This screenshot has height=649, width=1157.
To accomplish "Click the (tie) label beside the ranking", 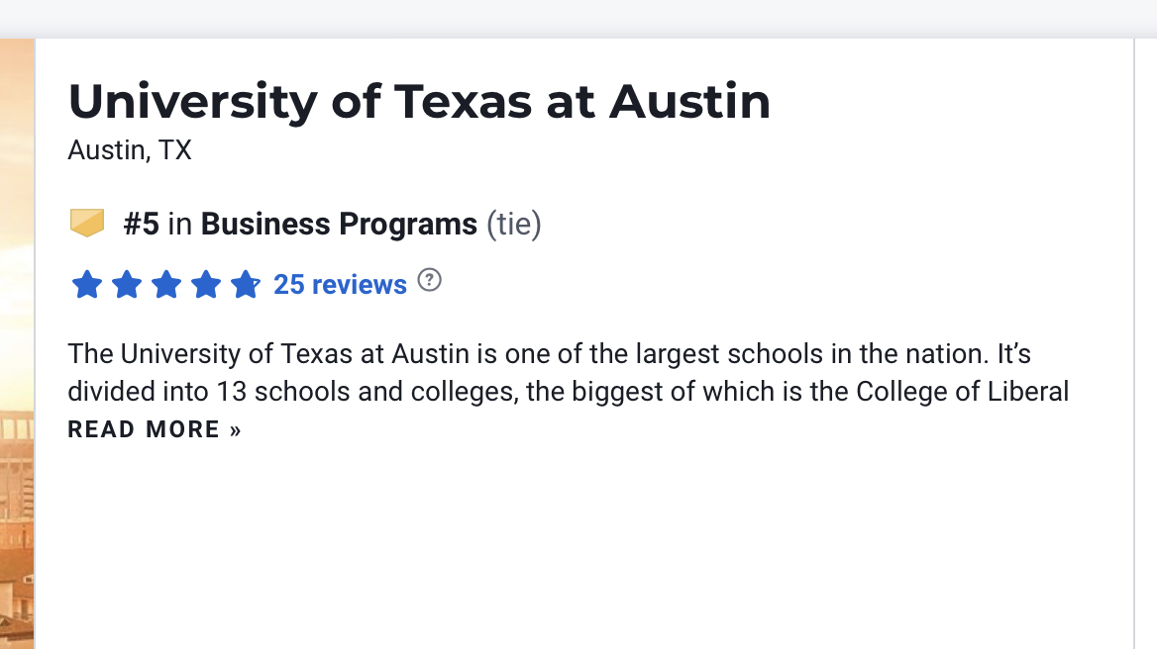I will tap(513, 224).
